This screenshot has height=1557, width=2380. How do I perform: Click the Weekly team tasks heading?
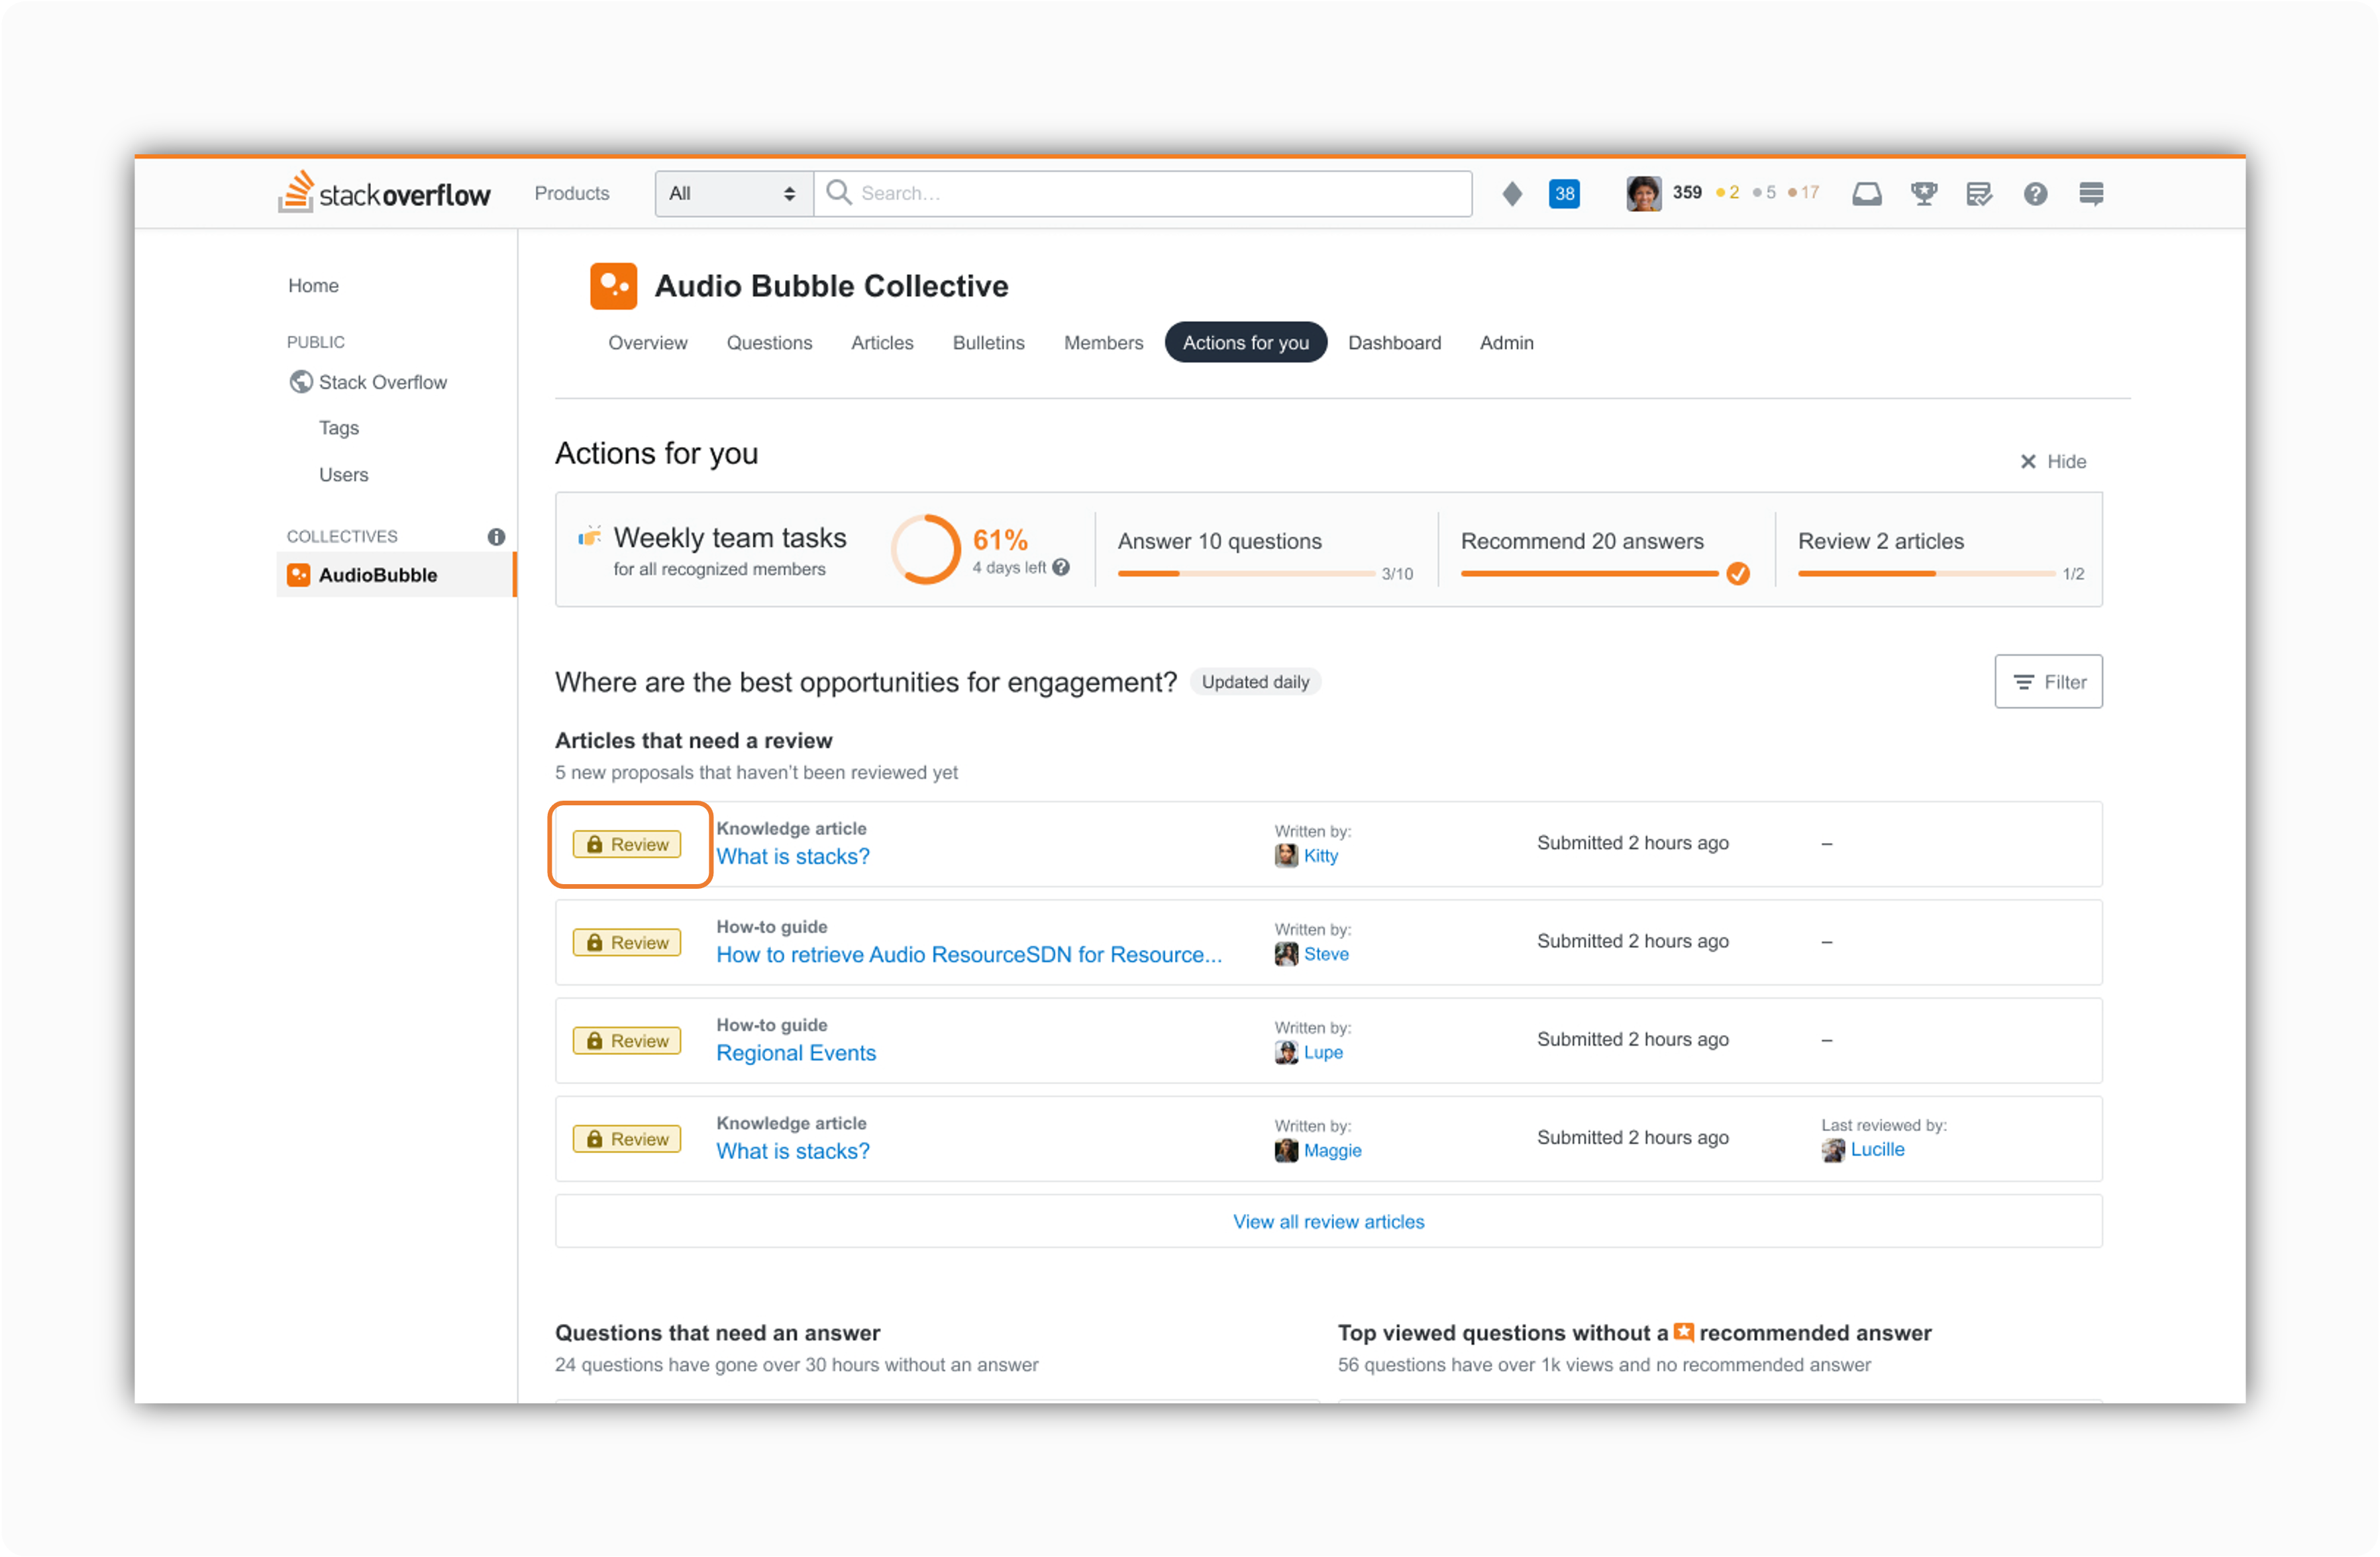click(730, 538)
